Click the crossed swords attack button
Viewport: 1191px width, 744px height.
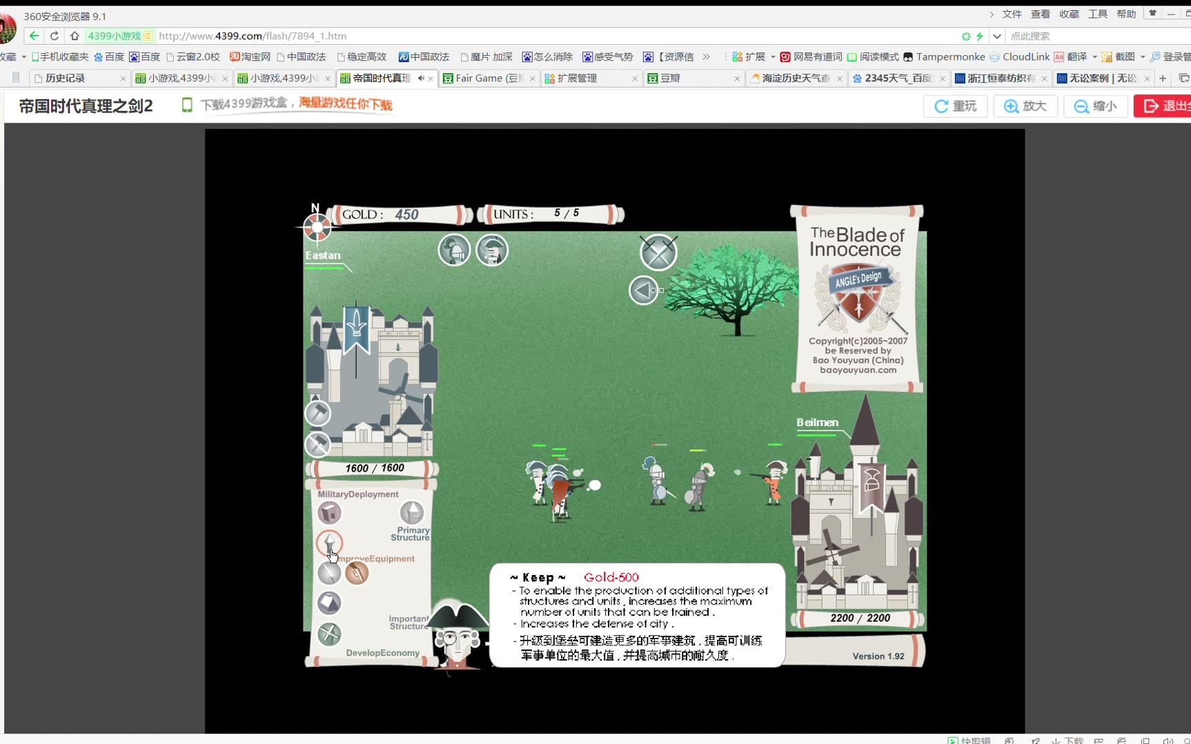(x=658, y=252)
